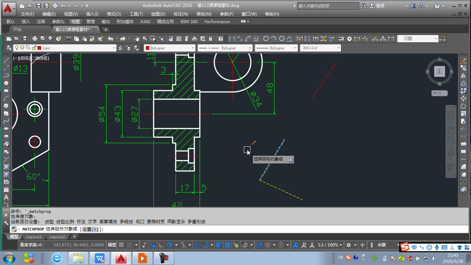
Task: Toggle lineweight display in status bar
Action: click(219, 245)
